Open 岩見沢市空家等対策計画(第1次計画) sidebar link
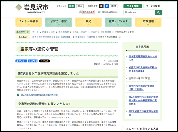The image size is (178, 132). coord(142,87)
